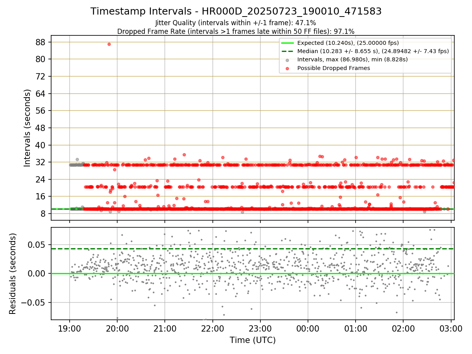Click the '24' tick on the intervals axis
The image size is (472, 354).
(41, 179)
